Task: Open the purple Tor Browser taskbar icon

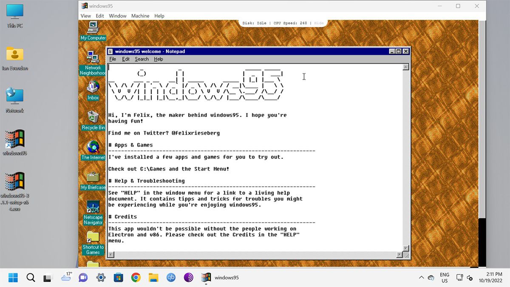Action: click(188, 278)
